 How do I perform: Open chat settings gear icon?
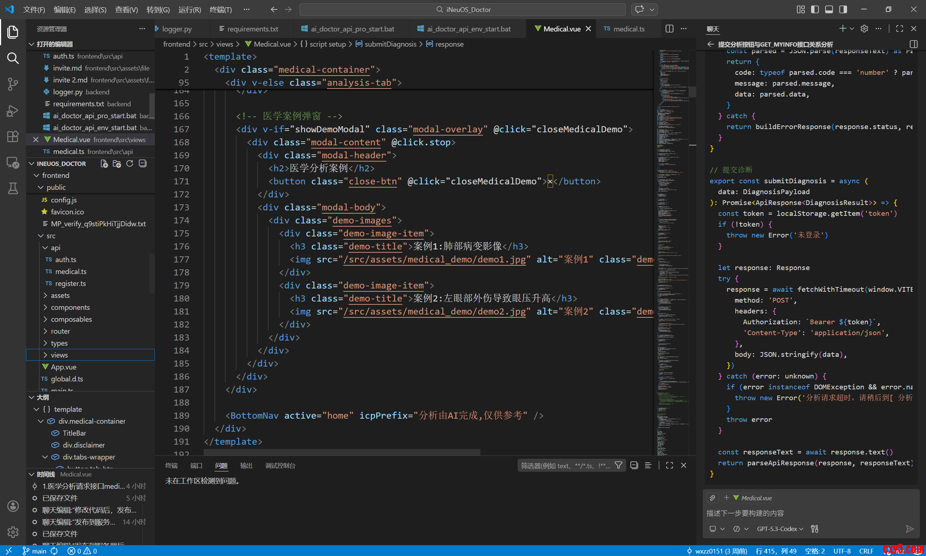pyautogui.click(x=864, y=29)
